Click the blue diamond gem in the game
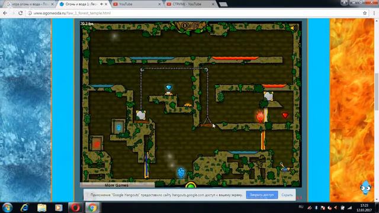The height and width of the screenshot is (213, 379). pyautogui.click(x=169, y=87)
